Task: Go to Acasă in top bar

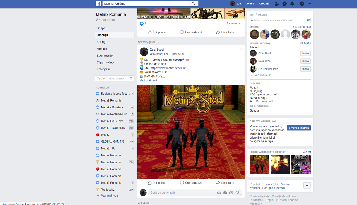Action: [250, 4]
